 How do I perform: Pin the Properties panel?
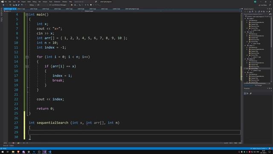pyautogui.click(x=269, y=89)
